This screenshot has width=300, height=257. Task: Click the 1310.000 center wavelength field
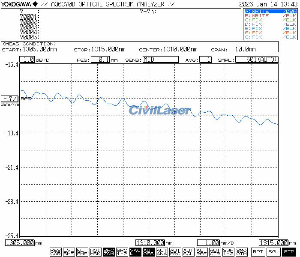click(150, 243)
